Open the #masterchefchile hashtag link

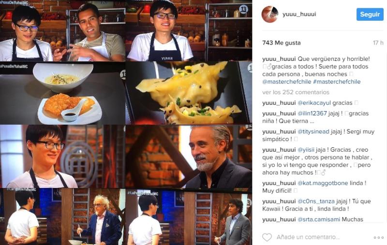[x=337, y=82]
